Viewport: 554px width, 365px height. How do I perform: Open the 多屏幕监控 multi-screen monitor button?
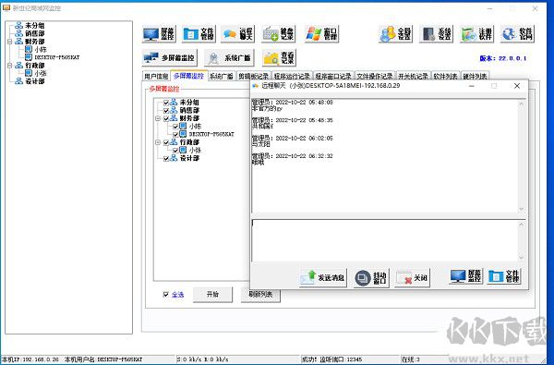click(170, 57)
